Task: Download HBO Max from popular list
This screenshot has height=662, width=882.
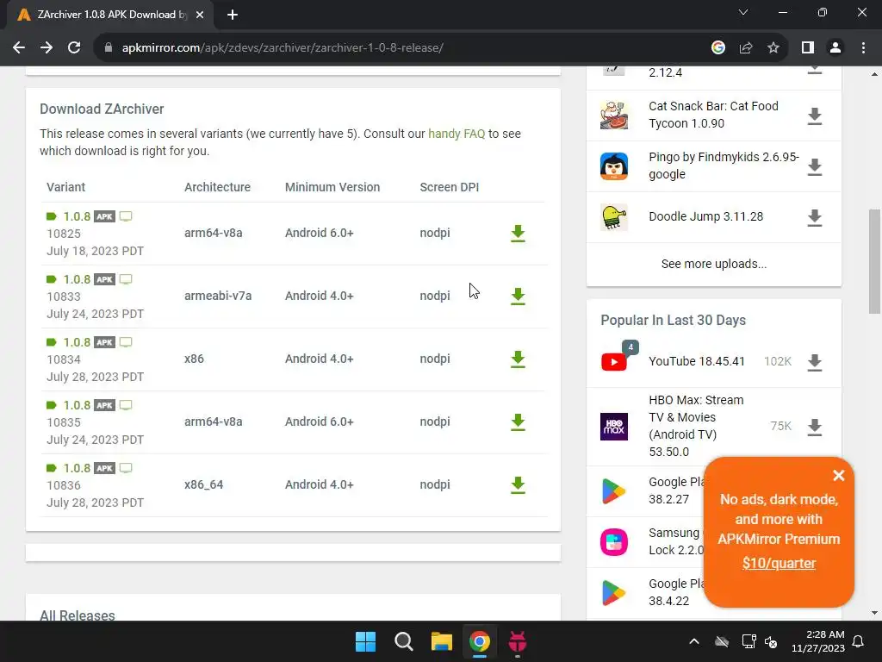Action: click(814, 428)
